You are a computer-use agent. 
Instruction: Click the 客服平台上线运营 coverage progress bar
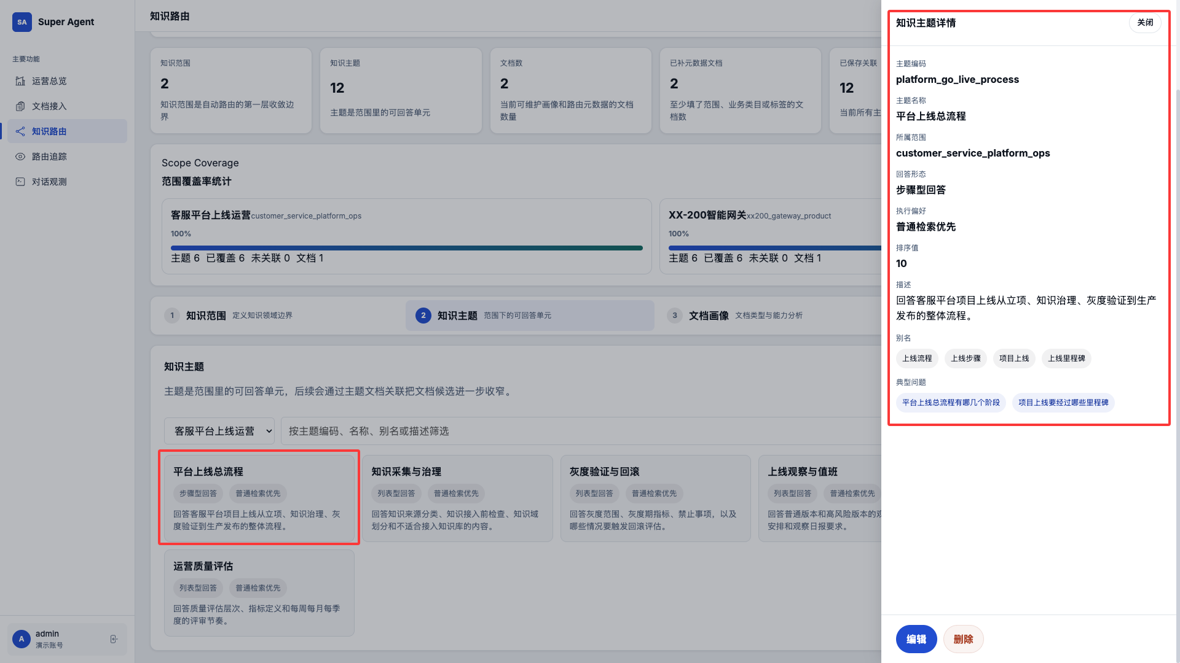click(x=406, y=248)
